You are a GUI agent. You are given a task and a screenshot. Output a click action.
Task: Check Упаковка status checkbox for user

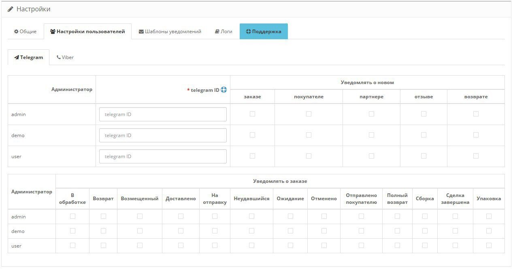tap(489, 246)
